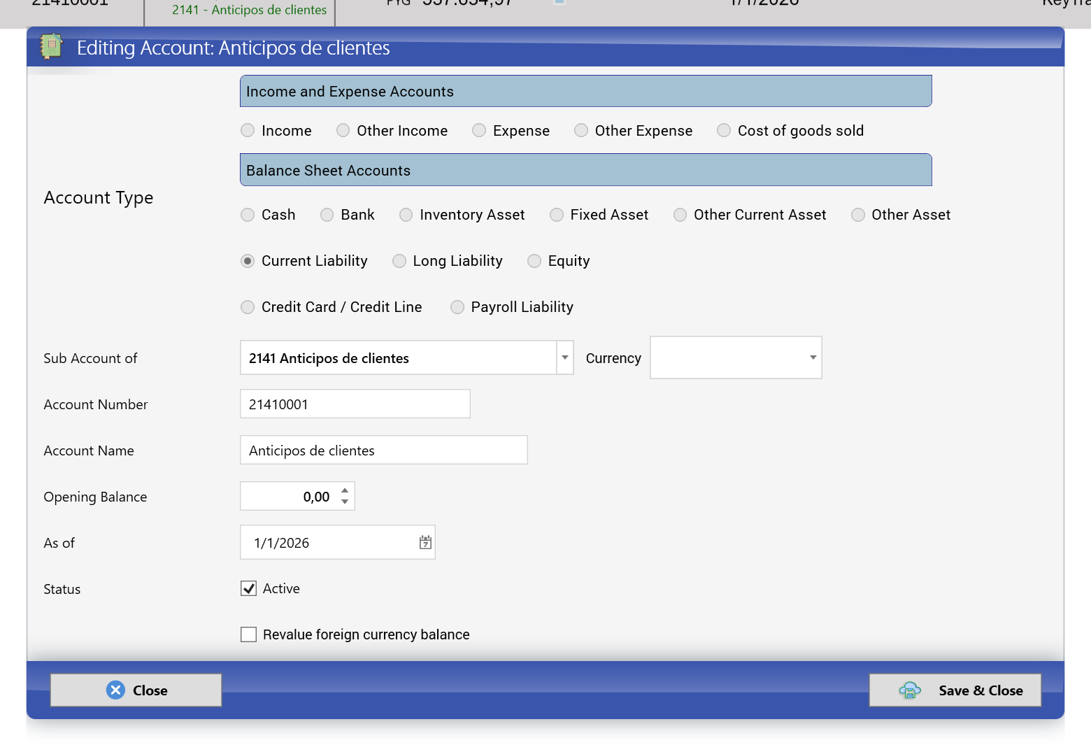This screenshot has height=745, width=1091.
Task: Choose Other Current Asset type
Action: tap(680, 215)
